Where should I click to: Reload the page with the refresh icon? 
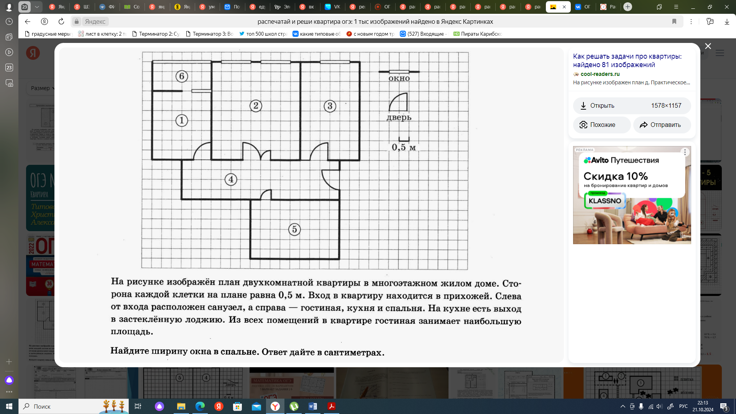(x=61, y=21)
